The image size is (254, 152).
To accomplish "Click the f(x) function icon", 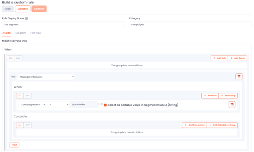I will pos(100,104).
